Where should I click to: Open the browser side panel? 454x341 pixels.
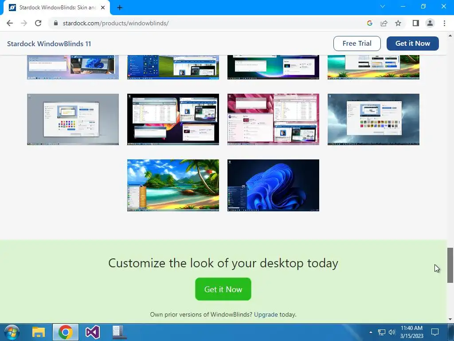tap(416, 23)
